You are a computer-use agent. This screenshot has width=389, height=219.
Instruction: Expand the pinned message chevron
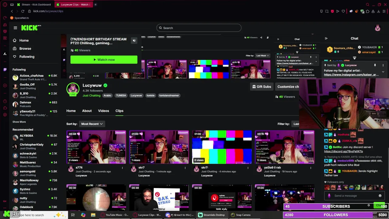pyautogui.click(x=383, y=72)
